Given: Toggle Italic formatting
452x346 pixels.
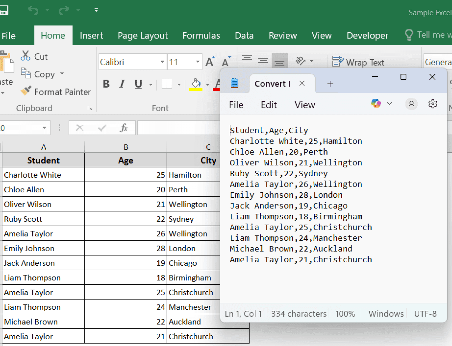Looking at the screenshot, I should 122,84.
